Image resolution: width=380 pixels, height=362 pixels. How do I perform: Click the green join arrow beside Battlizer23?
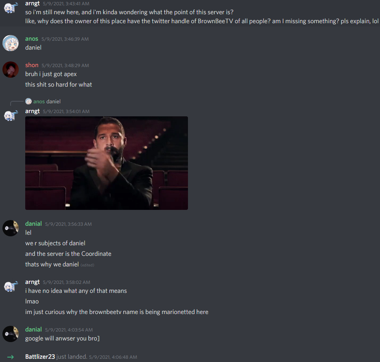11,357
